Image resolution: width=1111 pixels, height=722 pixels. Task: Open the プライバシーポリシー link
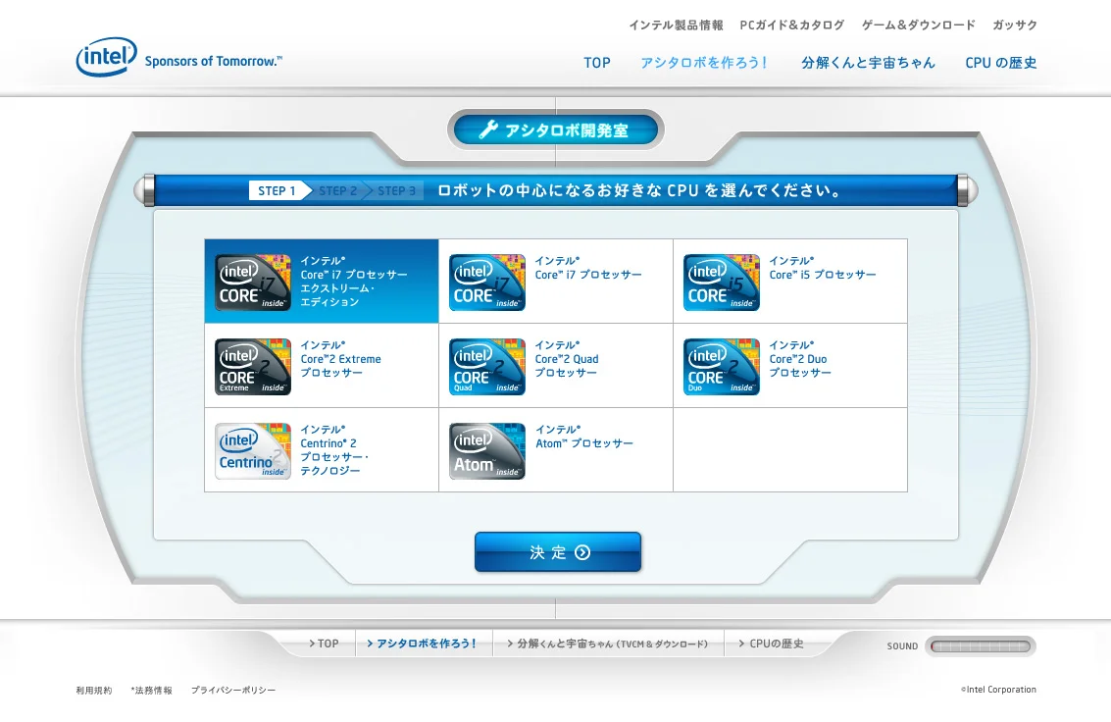click(233, 690)
